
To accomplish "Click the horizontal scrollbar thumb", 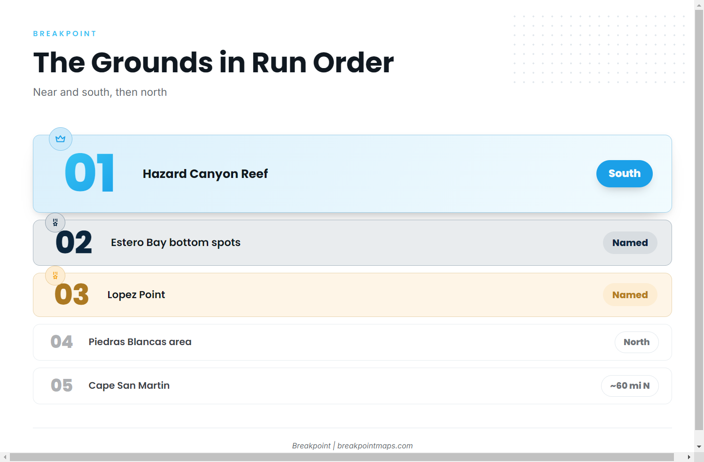I will pos(342,457).
